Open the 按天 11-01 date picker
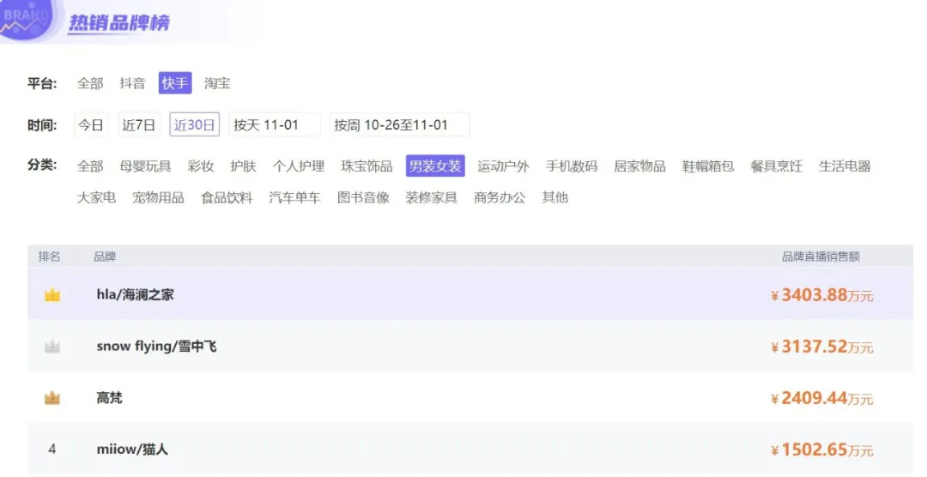This screenshot has width=927, height=477. point(275,124)
